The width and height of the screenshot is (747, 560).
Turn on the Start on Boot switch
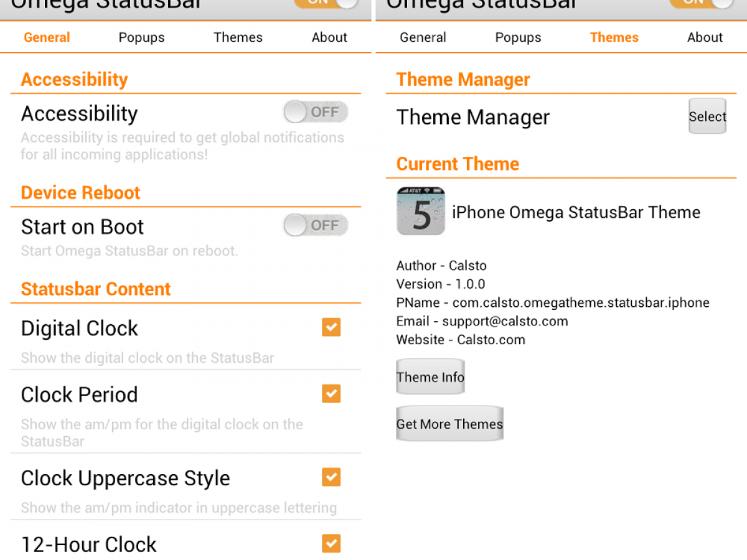(x=316, y=225)
